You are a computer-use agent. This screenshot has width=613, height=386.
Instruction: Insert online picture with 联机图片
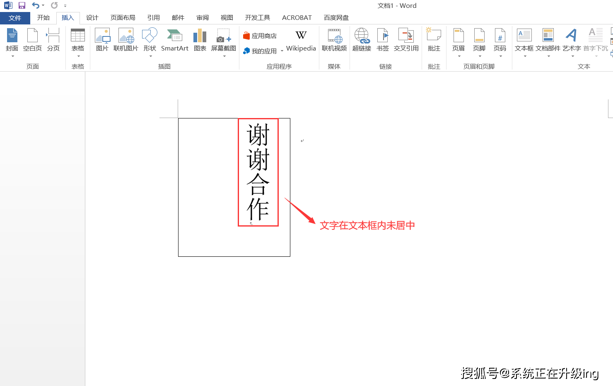pyautogui.click(x=126, y=40)
